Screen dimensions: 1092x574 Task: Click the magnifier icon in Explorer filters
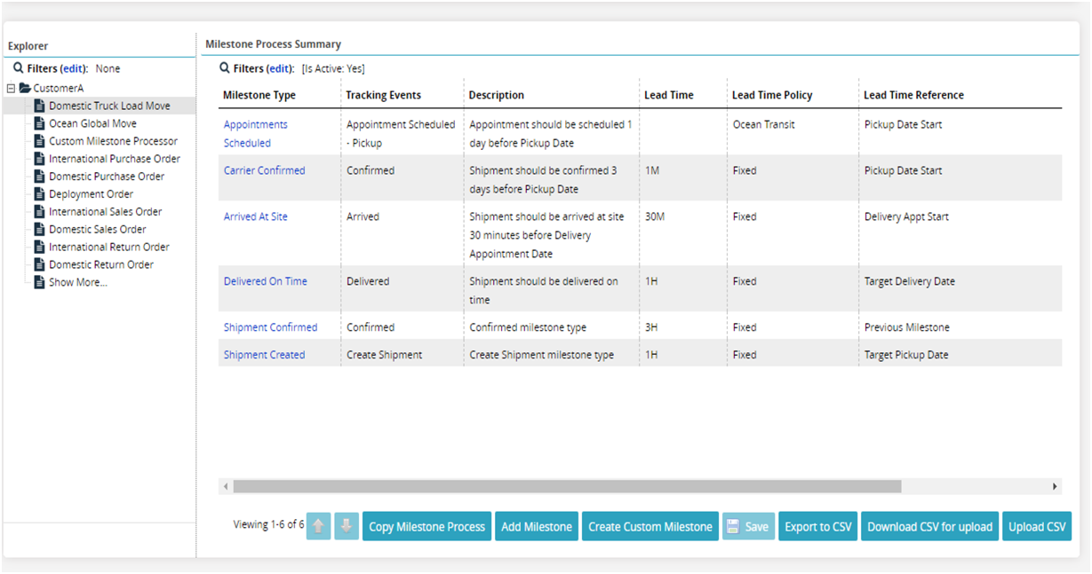18,68
